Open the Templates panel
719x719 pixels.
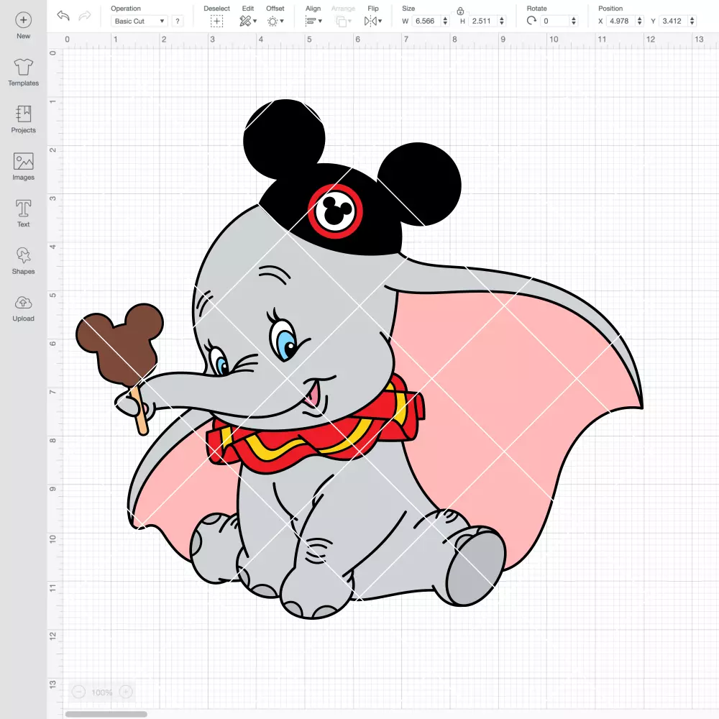click(24, 73)
